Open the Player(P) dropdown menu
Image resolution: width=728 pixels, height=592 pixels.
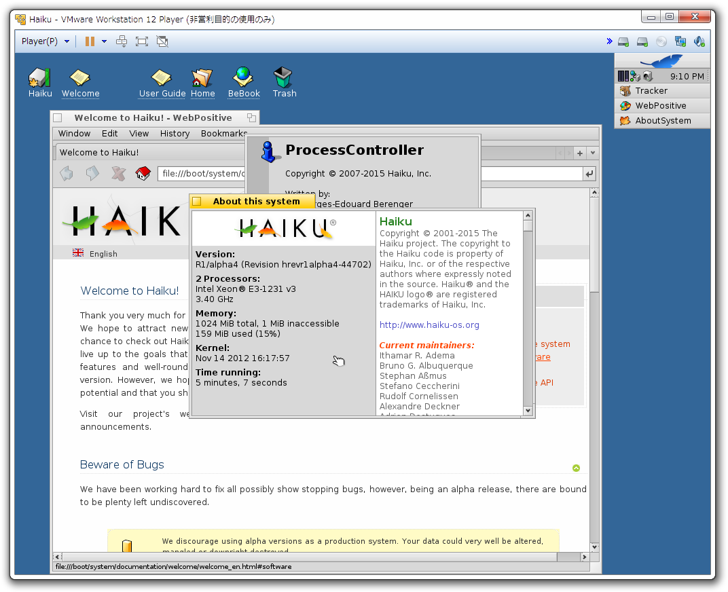pyautogui.click(x=45, y=41)
